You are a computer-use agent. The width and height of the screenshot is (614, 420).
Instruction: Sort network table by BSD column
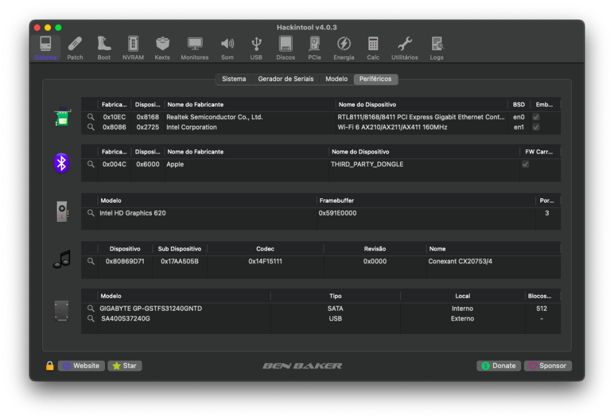519,104
